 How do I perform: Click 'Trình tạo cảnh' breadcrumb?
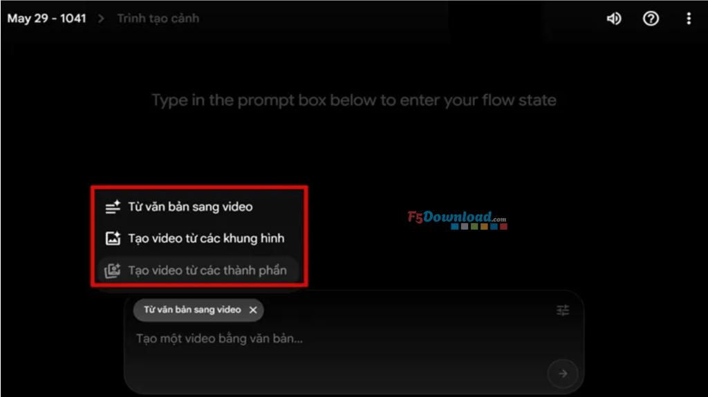tap(158, 19)
